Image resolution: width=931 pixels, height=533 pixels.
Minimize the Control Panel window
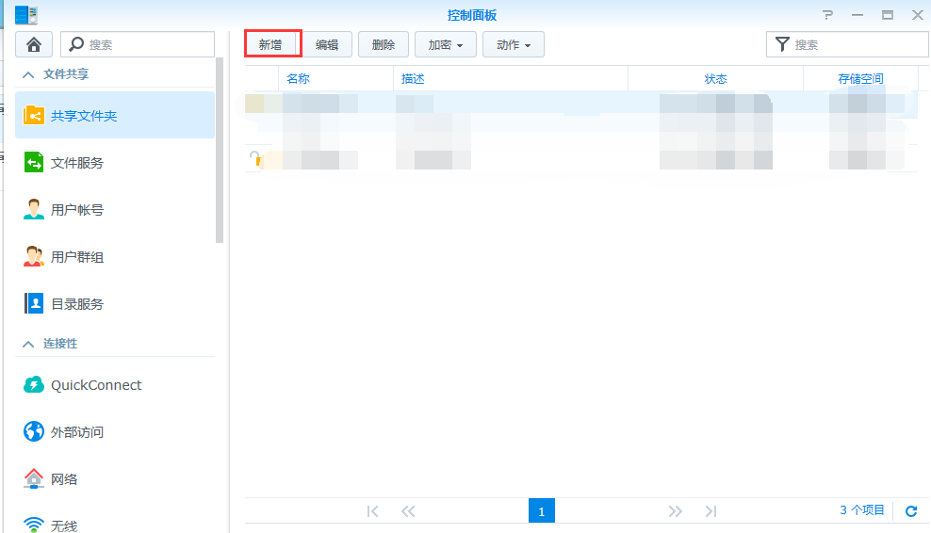[857, 15]
